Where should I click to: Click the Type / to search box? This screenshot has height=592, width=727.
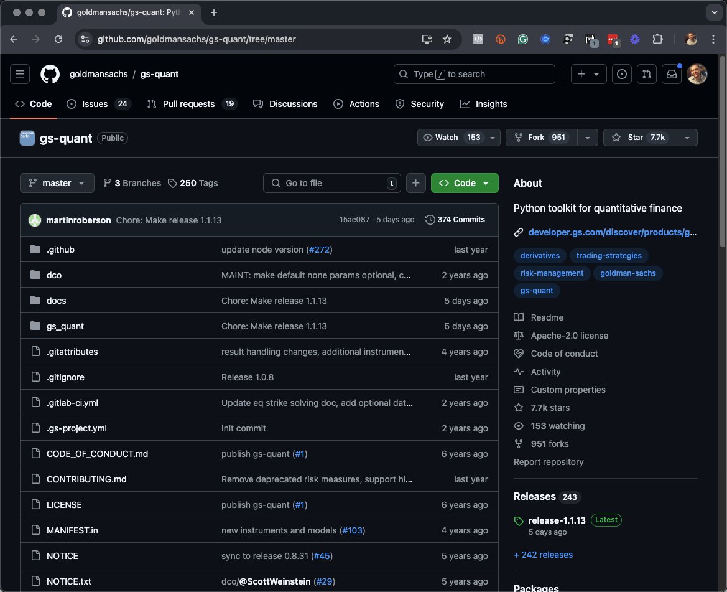point(475,74)
